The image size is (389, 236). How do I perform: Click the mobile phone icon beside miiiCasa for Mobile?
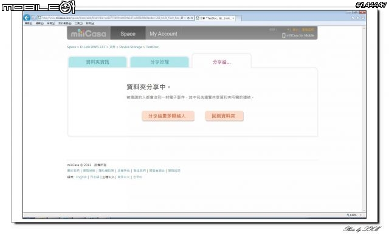click(284, 35)
